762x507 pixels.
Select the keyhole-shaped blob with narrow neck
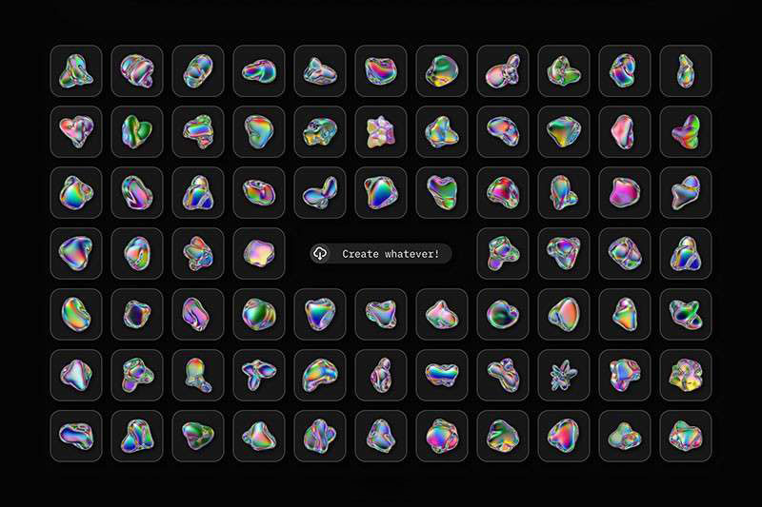coord(198,375)
